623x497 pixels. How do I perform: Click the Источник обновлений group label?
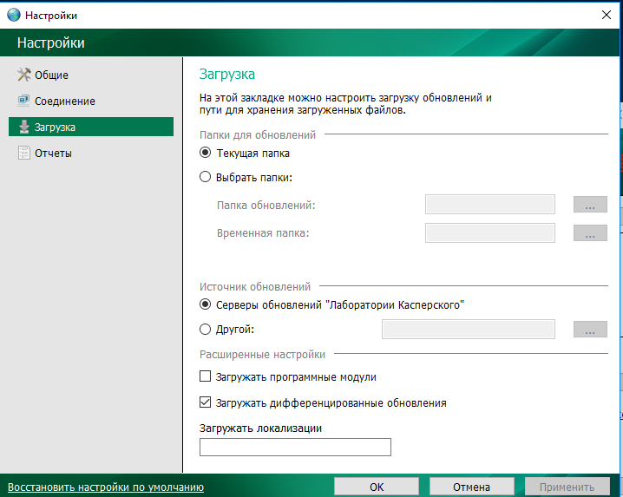pyautogui.click(x=255, y=286)
